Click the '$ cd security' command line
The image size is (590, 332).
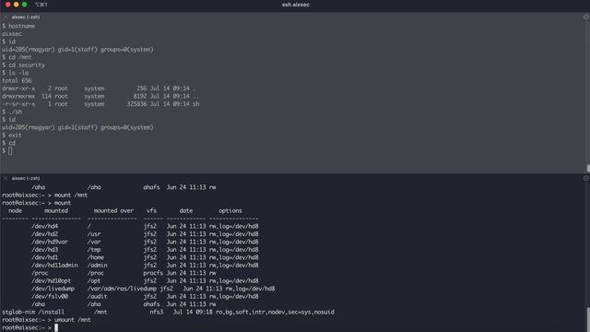point(23,65)
